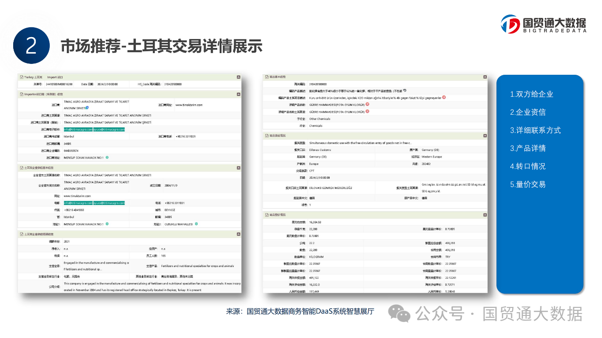Select '1.双方给企业' in the blue side list
Screen dimensions: 602x338
531,94
